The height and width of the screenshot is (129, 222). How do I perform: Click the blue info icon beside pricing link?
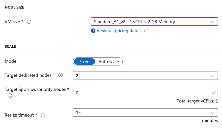tap(93, 31)
